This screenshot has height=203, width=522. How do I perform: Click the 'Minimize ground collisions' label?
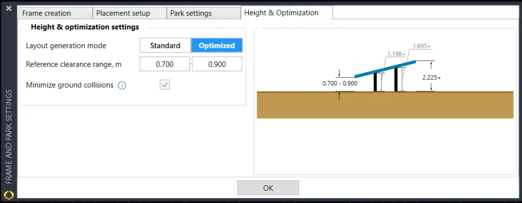pos(70,85)
